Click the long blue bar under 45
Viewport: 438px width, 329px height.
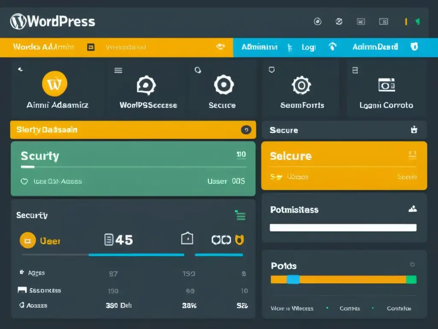click(136, 255)
